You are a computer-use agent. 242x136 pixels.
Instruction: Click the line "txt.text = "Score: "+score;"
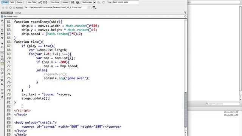tap(46, 94)
